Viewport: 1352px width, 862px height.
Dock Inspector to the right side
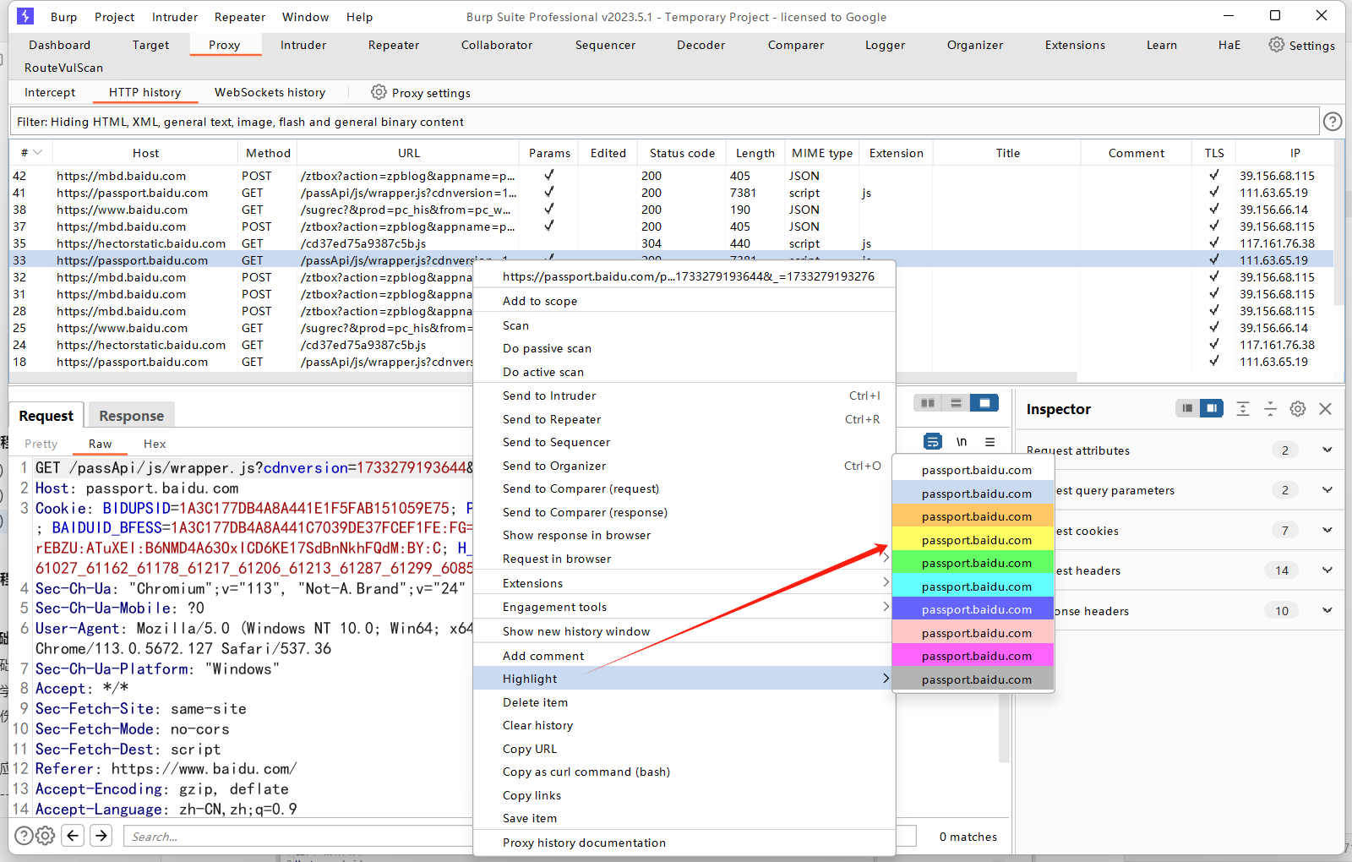point(1211,409)
